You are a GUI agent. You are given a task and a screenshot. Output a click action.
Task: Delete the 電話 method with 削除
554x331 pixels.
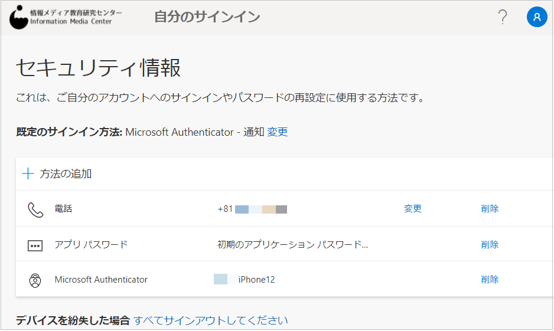pos(490,208)
